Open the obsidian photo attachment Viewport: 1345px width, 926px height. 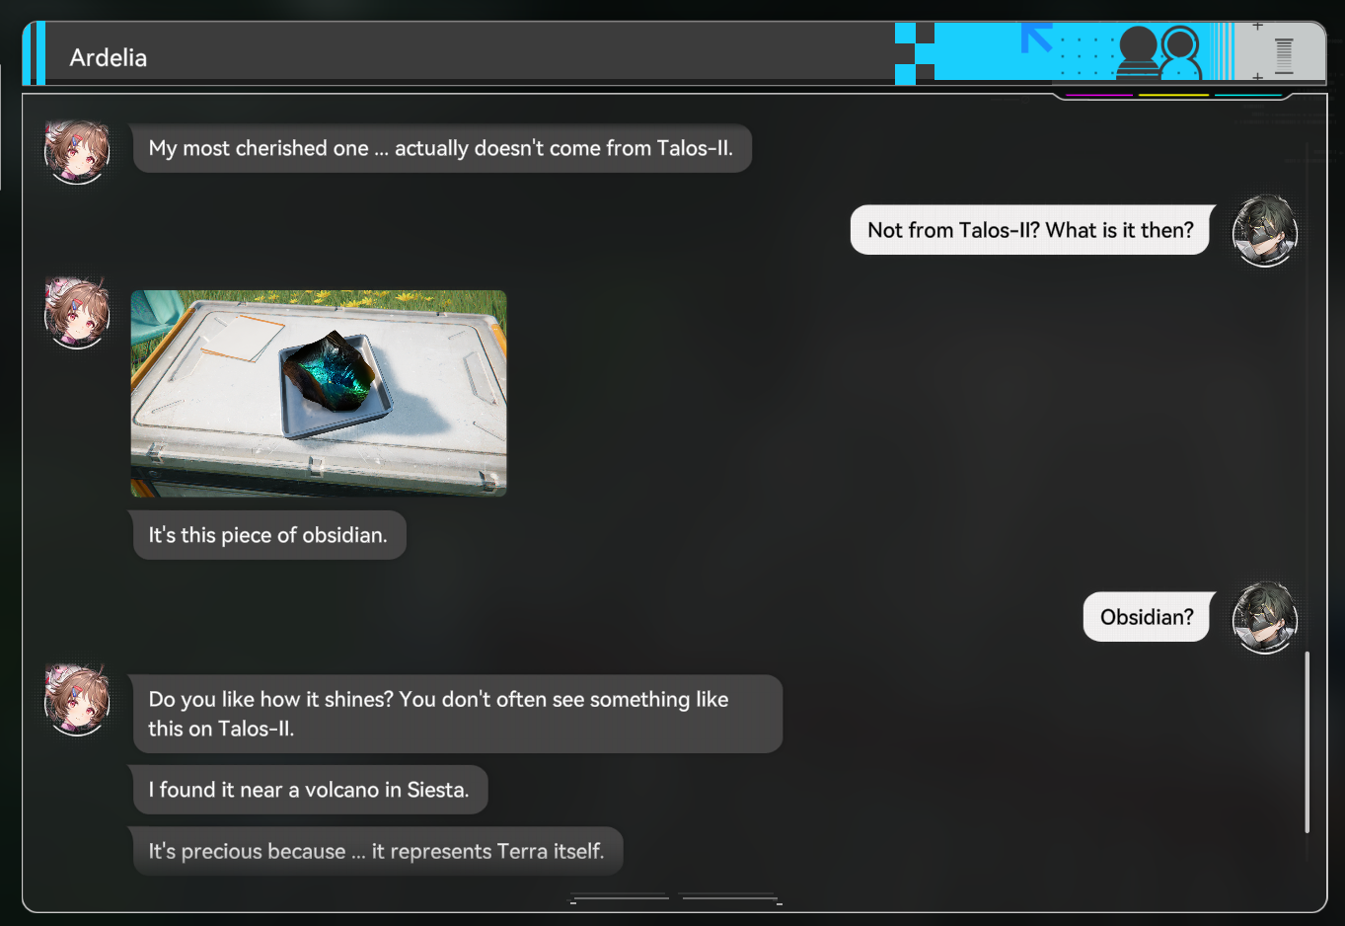coord(319,393)
